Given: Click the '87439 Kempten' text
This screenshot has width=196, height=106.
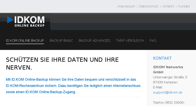Looking at the screenshot, I should (165, 82).
